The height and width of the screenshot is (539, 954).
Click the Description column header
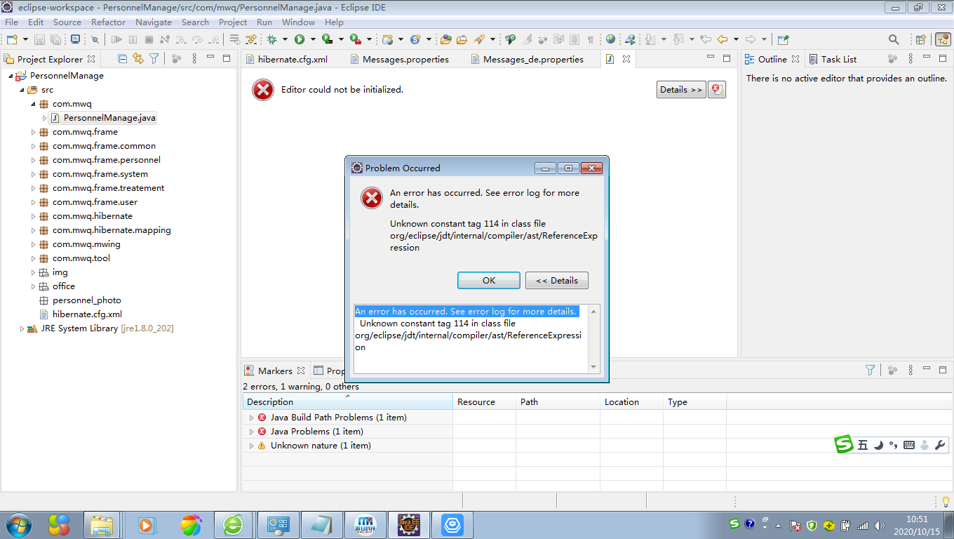(x=348, y=402)
